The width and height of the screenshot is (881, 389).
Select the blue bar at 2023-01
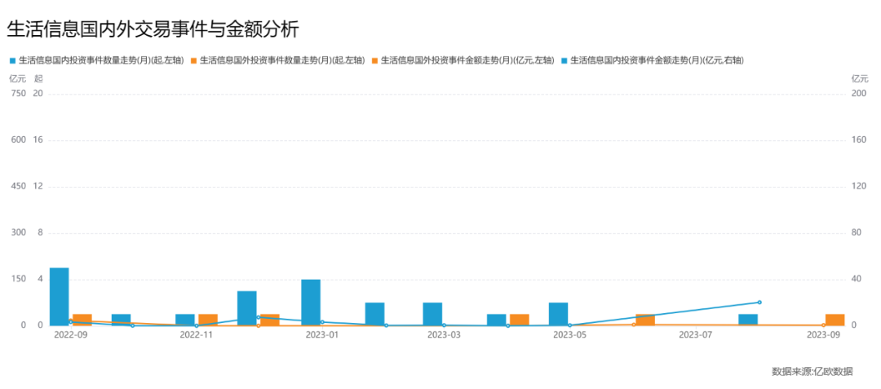(x=311, y=302)
